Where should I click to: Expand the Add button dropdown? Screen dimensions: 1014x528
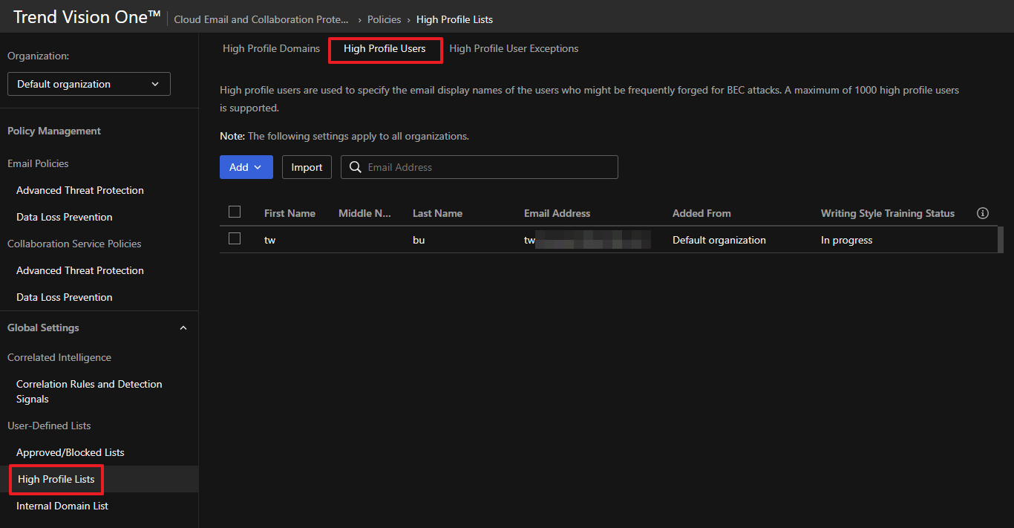pyautogui.click(x=246, y=167)
